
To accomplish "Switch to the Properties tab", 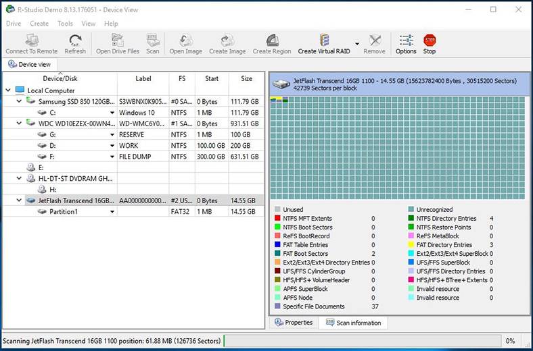I will tap(294, 323).
